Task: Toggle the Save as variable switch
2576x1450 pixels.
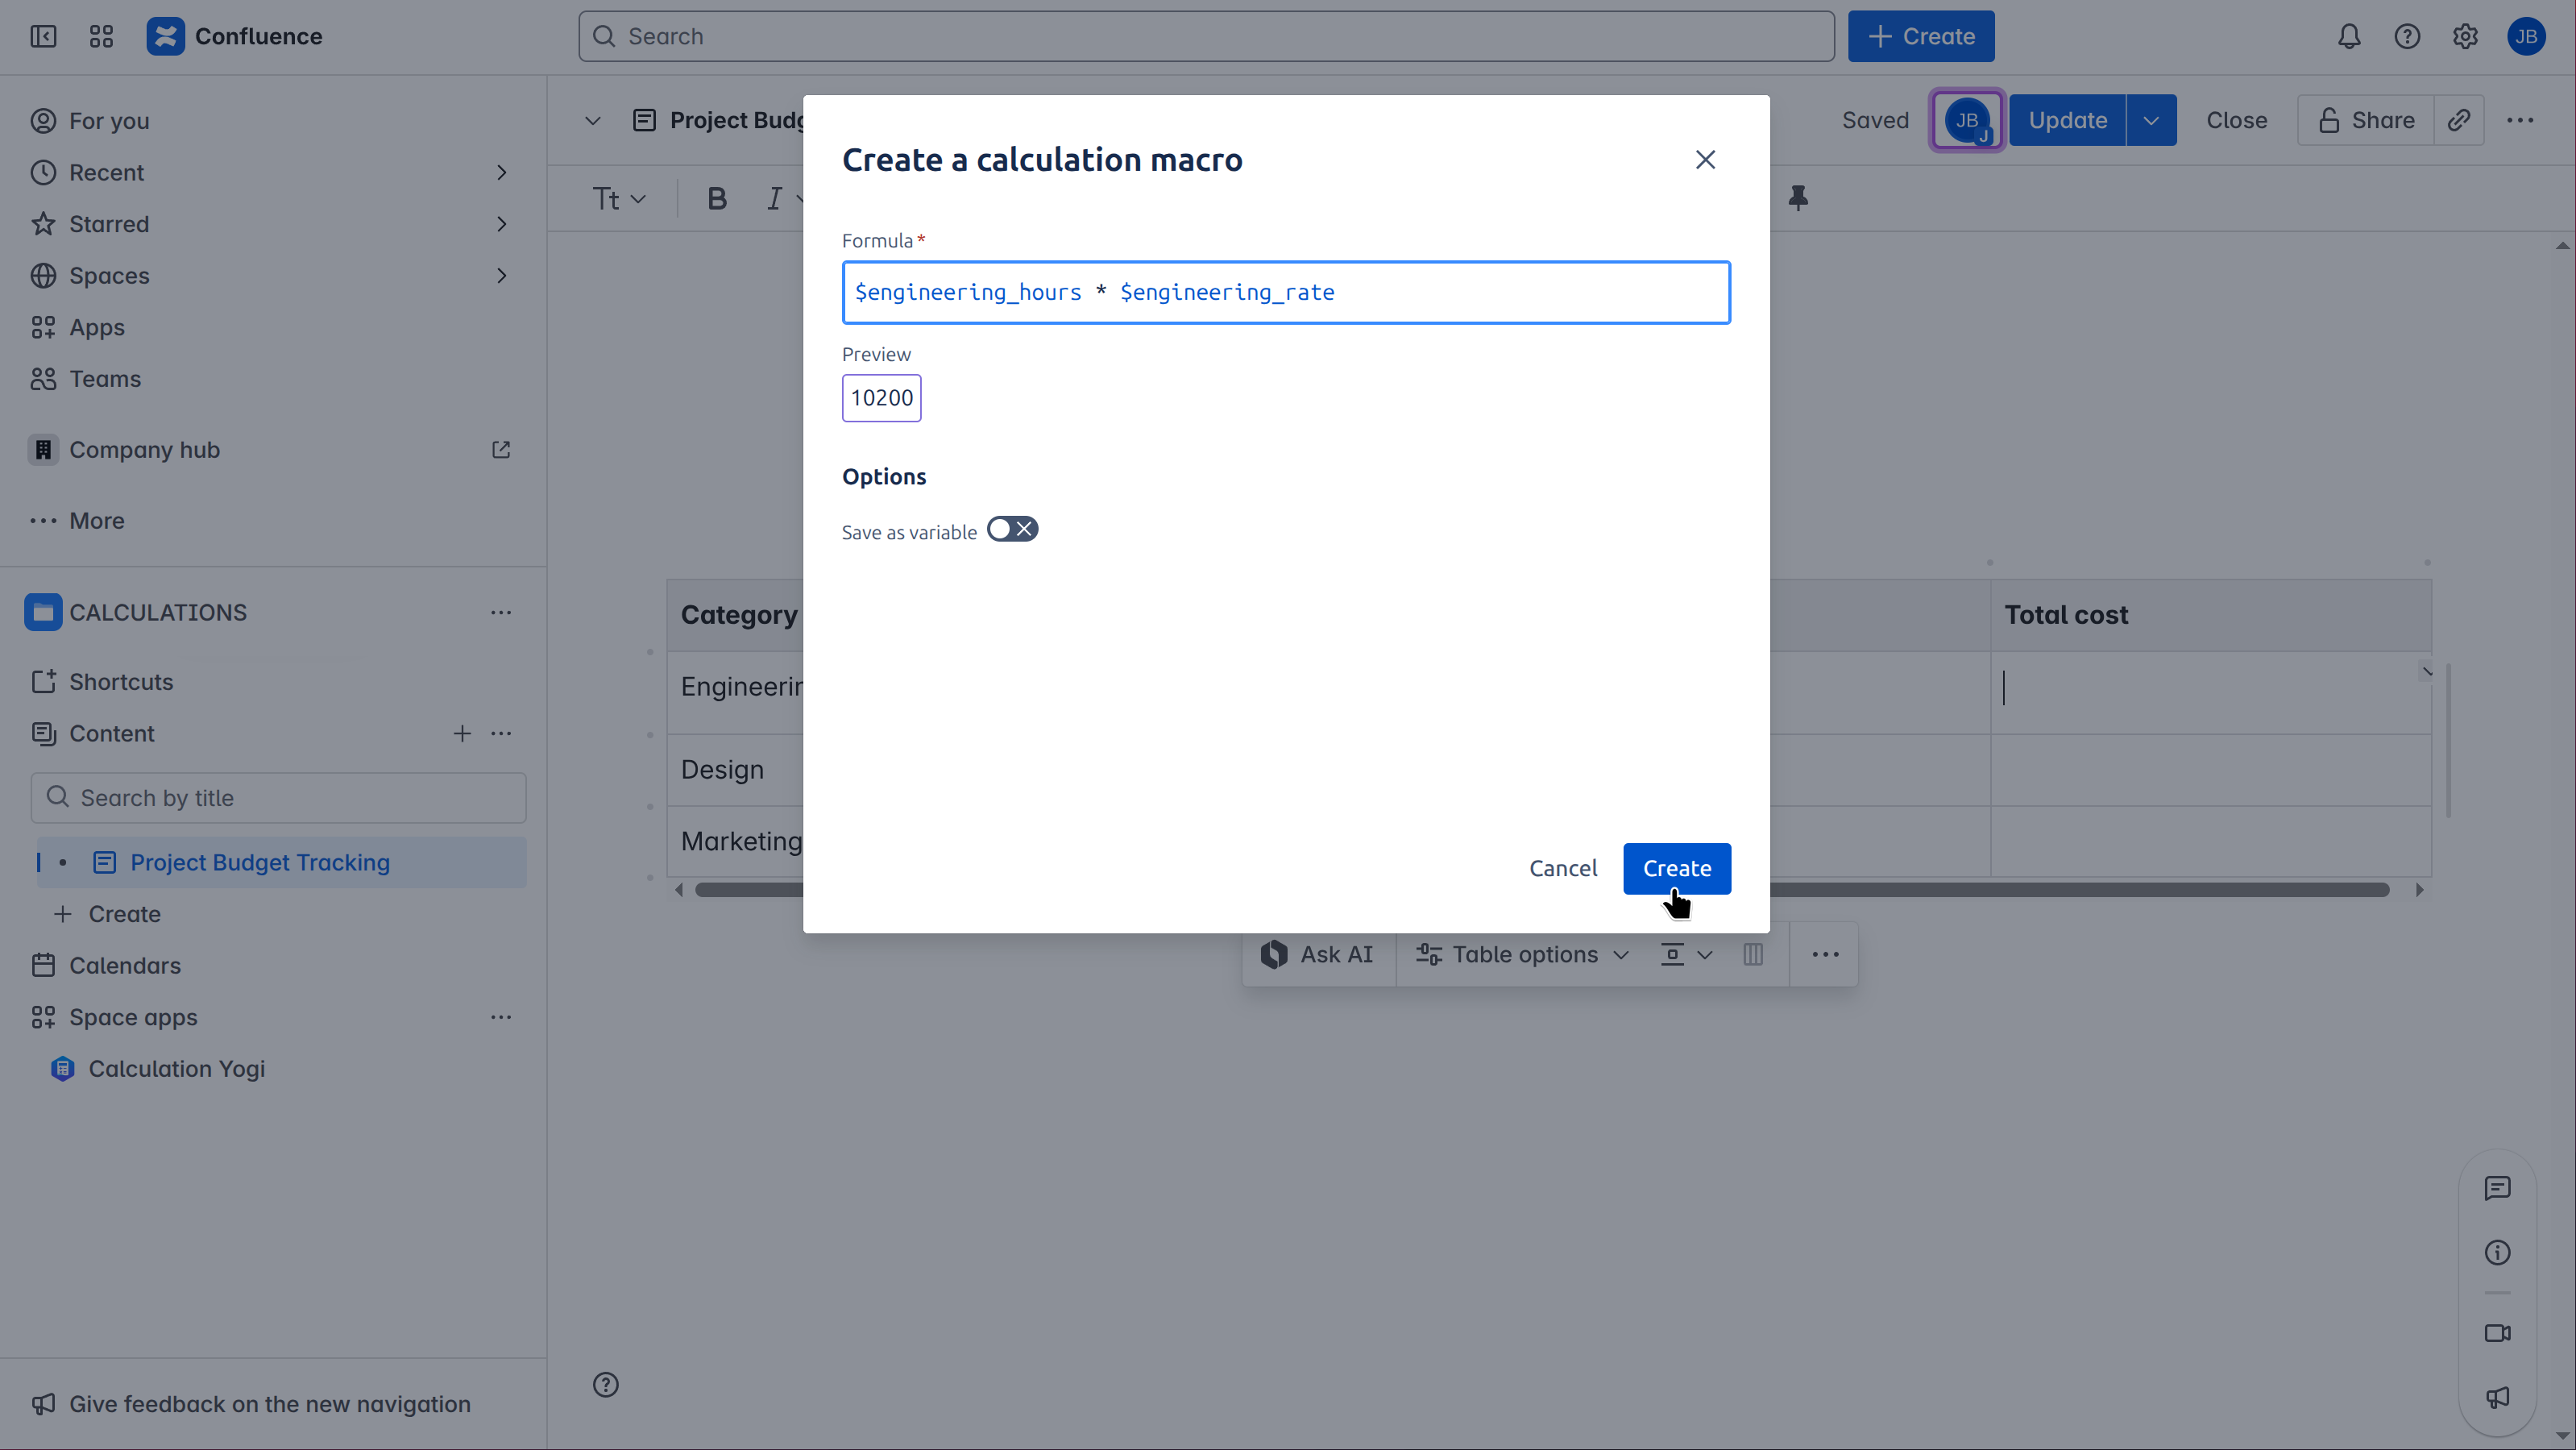Action: pos(1012,529)
